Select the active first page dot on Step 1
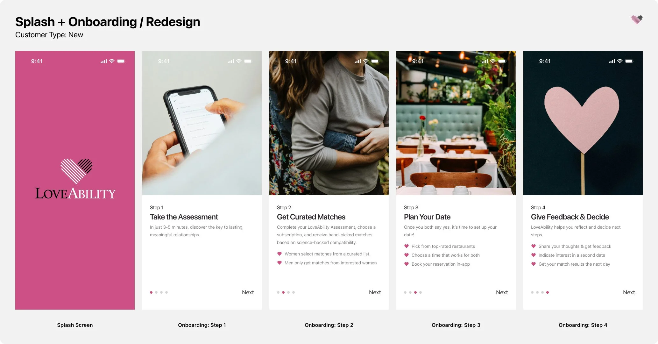The height and width of the screenshot is (344, 658). pos(151,292)
